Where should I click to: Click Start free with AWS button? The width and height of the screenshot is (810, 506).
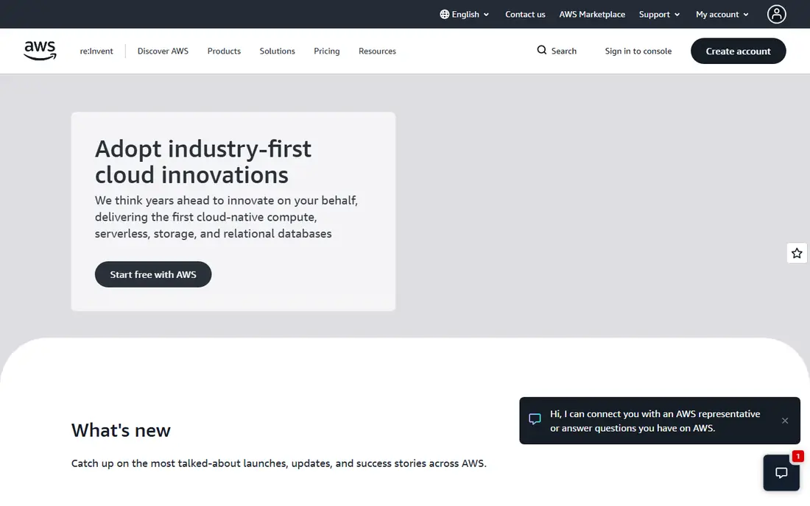coord(153,274)
